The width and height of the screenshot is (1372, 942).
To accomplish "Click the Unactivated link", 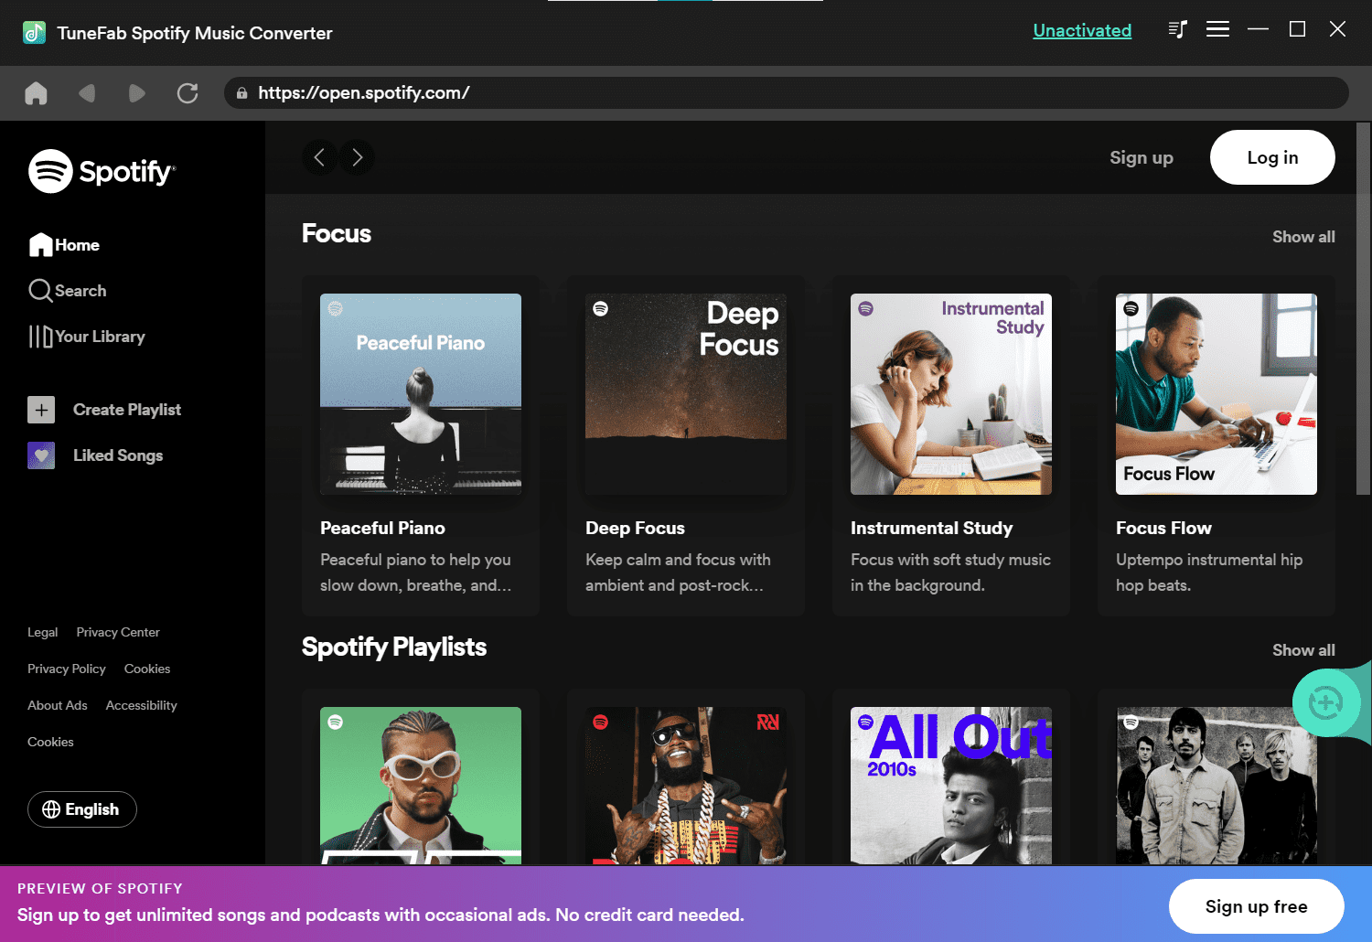I will [x=1082, y=30].
